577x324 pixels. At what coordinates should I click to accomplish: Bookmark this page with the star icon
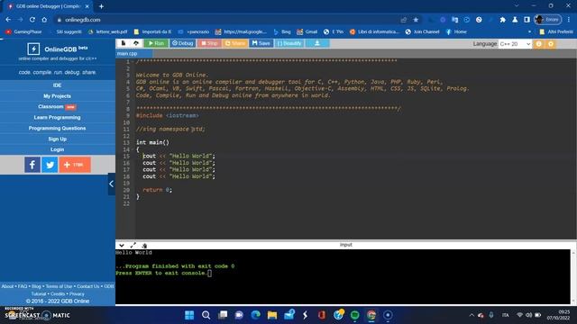click(416, 20)
